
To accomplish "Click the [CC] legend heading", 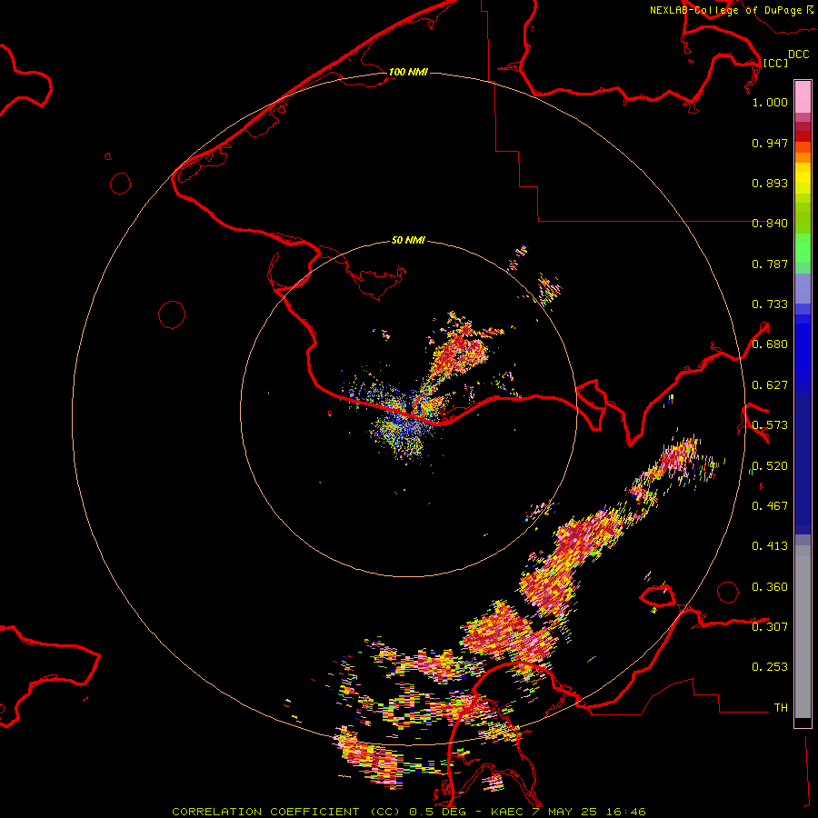I will click(775, 63).
